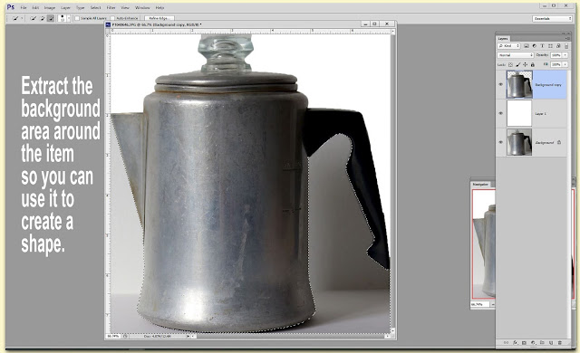Select the Navigator panel tab
The image size is (580, 353).
point(480,184)
